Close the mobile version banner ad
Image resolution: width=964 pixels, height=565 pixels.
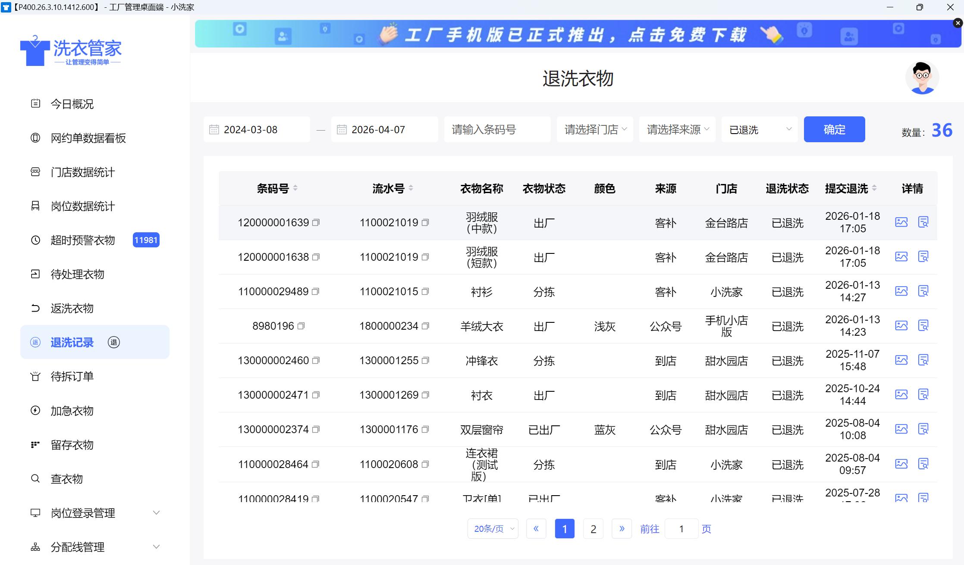[x=958, y=23]
